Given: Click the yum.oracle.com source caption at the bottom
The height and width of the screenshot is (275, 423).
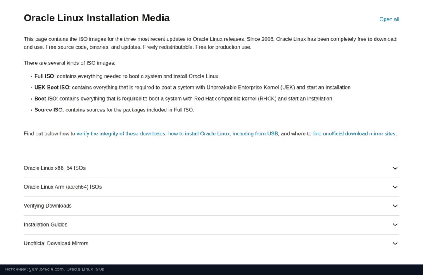Looking at the screenshot, I should coord(55,269).
